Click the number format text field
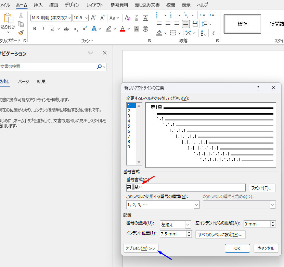Viewport: 284px width, 267px height. click(x=186, y=187)
